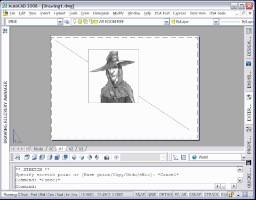Image resolution: width=256 pixels, height=200 pixels.
Task: Open the File menu
Action: (12, 13)
